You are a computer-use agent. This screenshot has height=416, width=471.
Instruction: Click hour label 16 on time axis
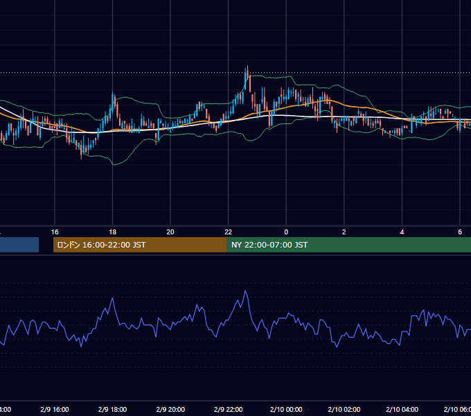[55, 232]
